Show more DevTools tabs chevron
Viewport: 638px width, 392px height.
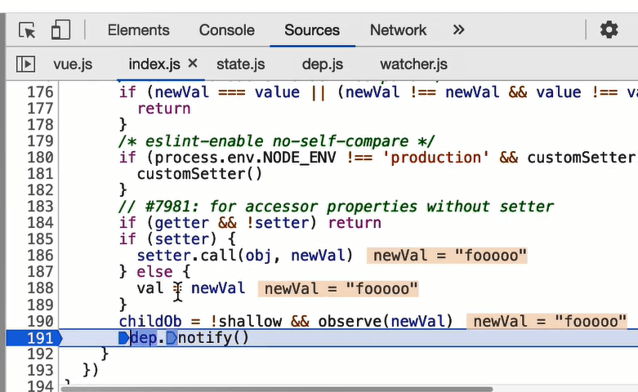click(458, 29)
